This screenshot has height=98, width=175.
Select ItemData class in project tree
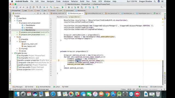pos(29,28)
